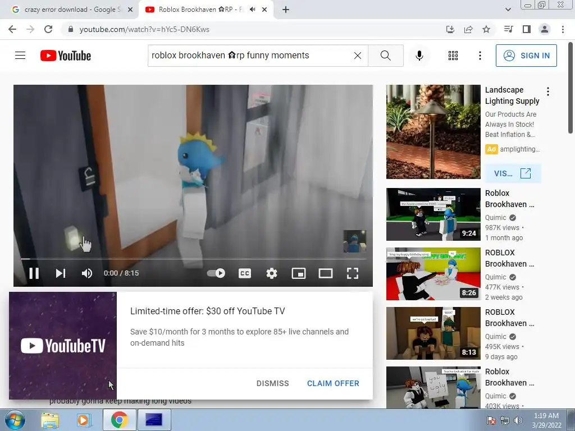The height and width of the screenshot is (431, 575).
Task: Open the YouTube guide hamburger menu
Action: [x=20, y=56]
